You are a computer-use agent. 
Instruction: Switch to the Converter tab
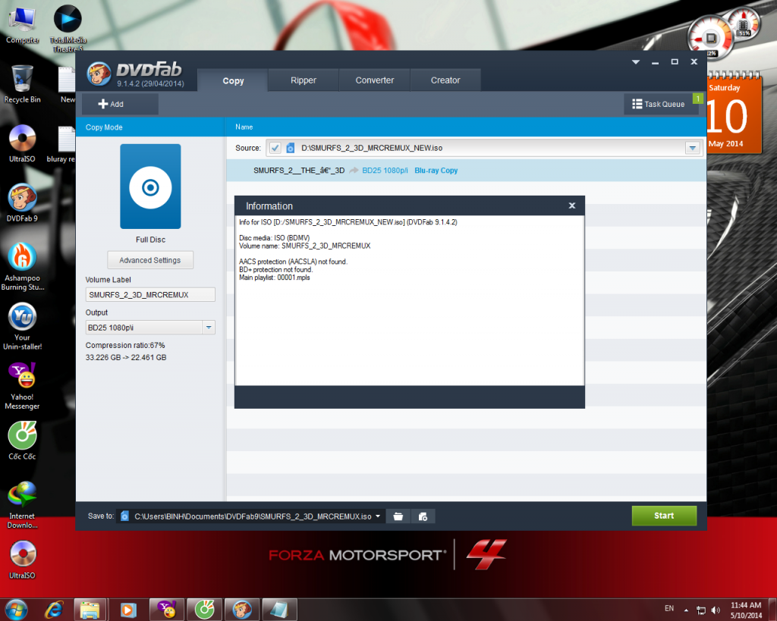pyautogui.click(x=375, y=80)
